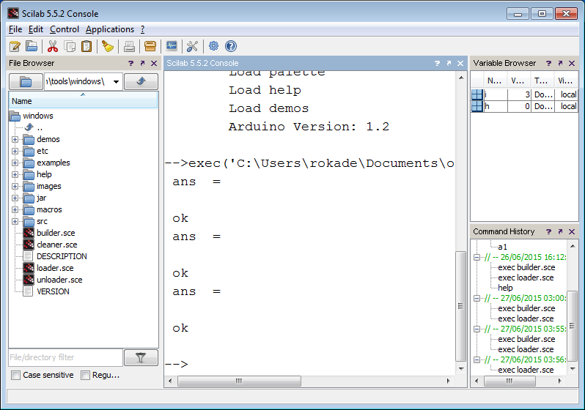Expand the macros folder
This screenshot has height=410, width=585.
point(15,210)
